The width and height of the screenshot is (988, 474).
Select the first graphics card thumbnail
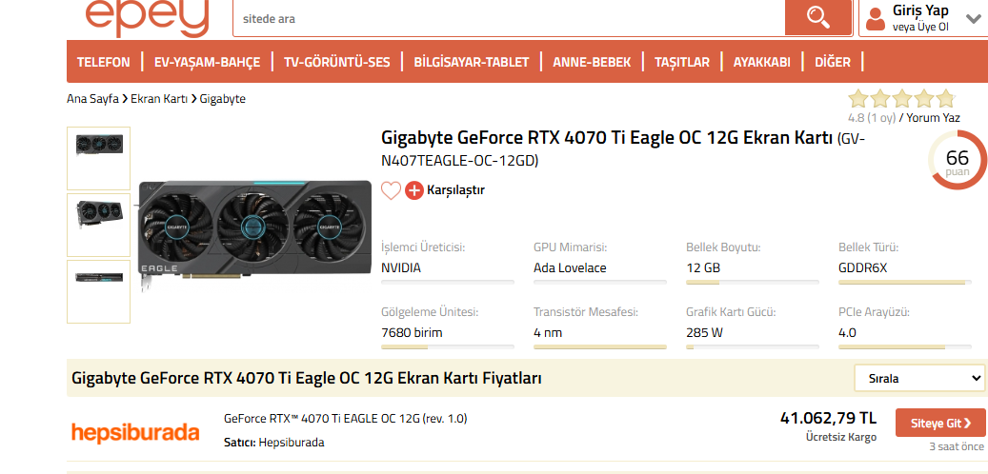click(98, 158)
